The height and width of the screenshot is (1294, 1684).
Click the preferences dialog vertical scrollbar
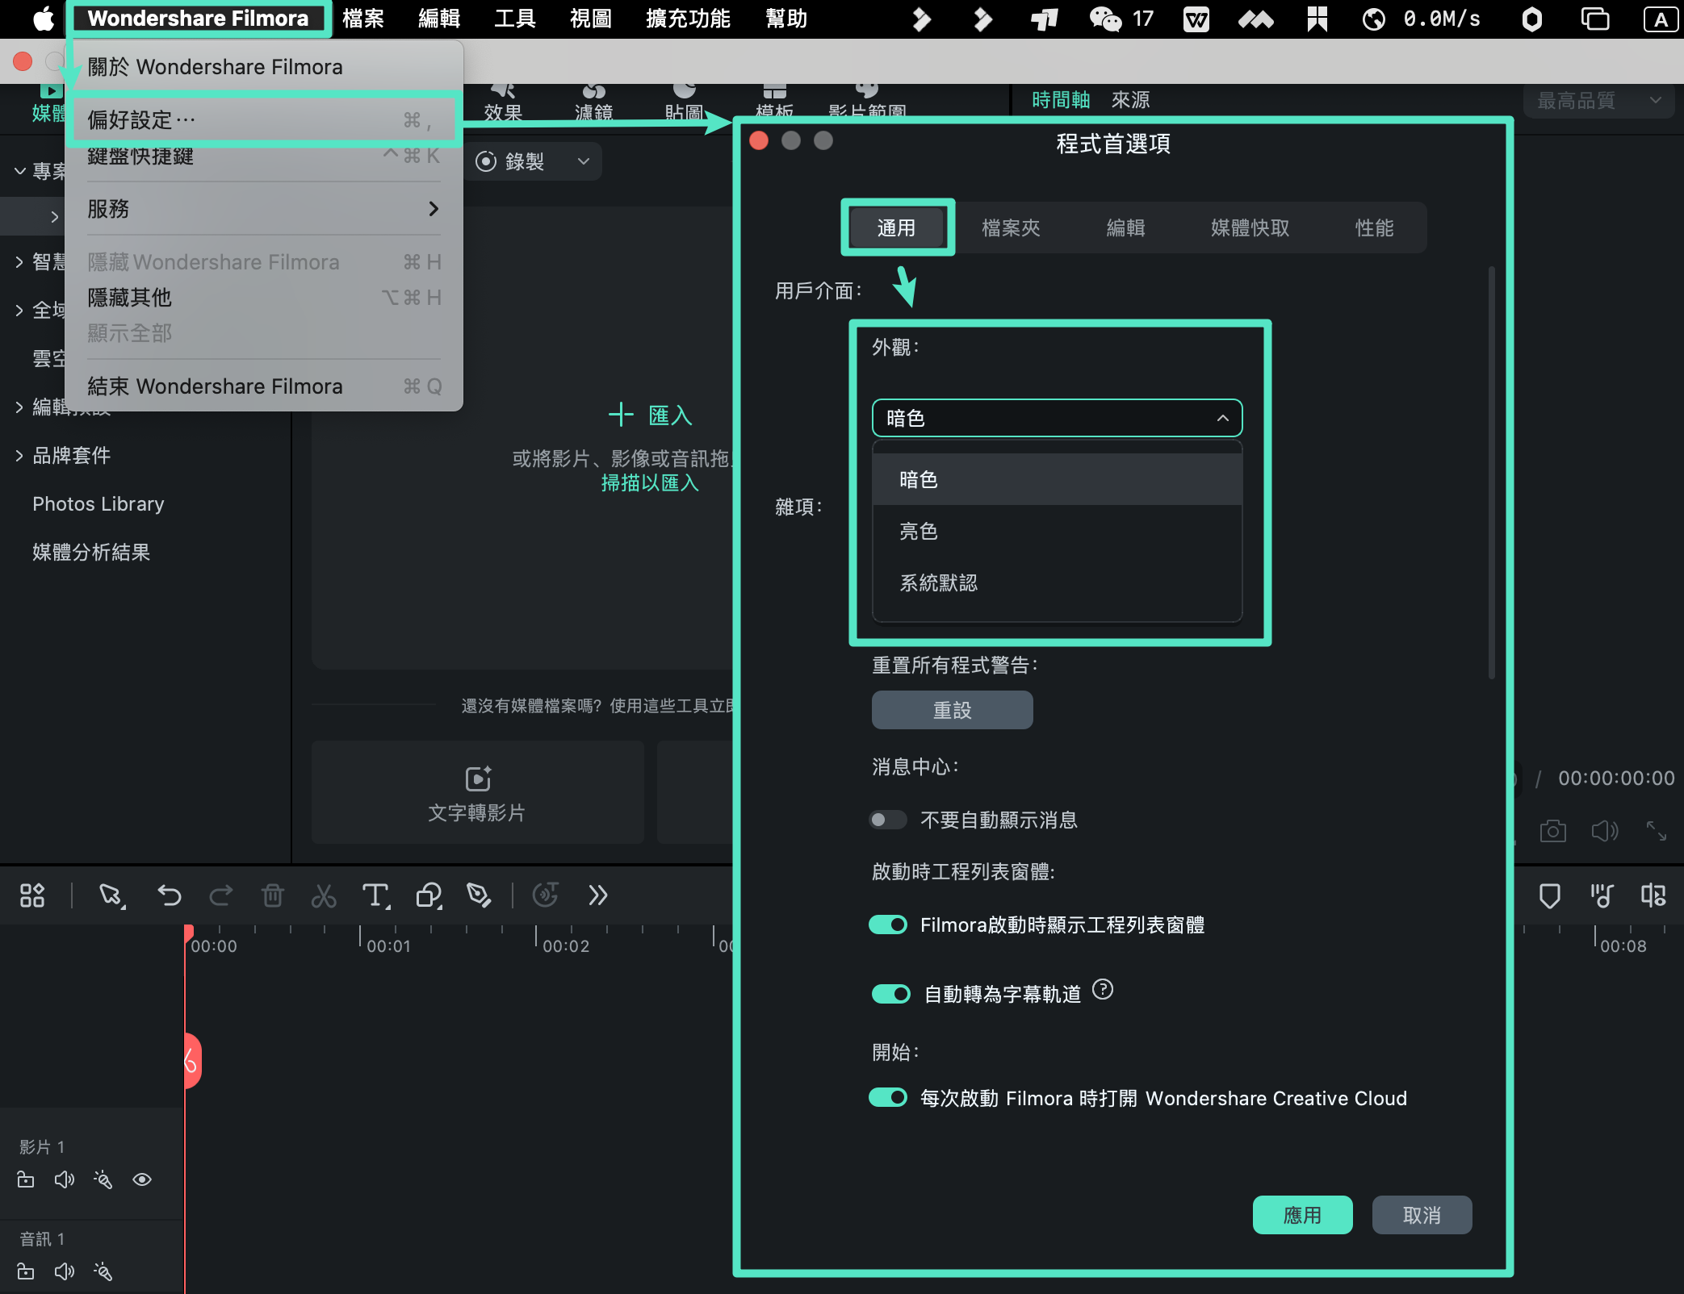(x=1491, y=472)
